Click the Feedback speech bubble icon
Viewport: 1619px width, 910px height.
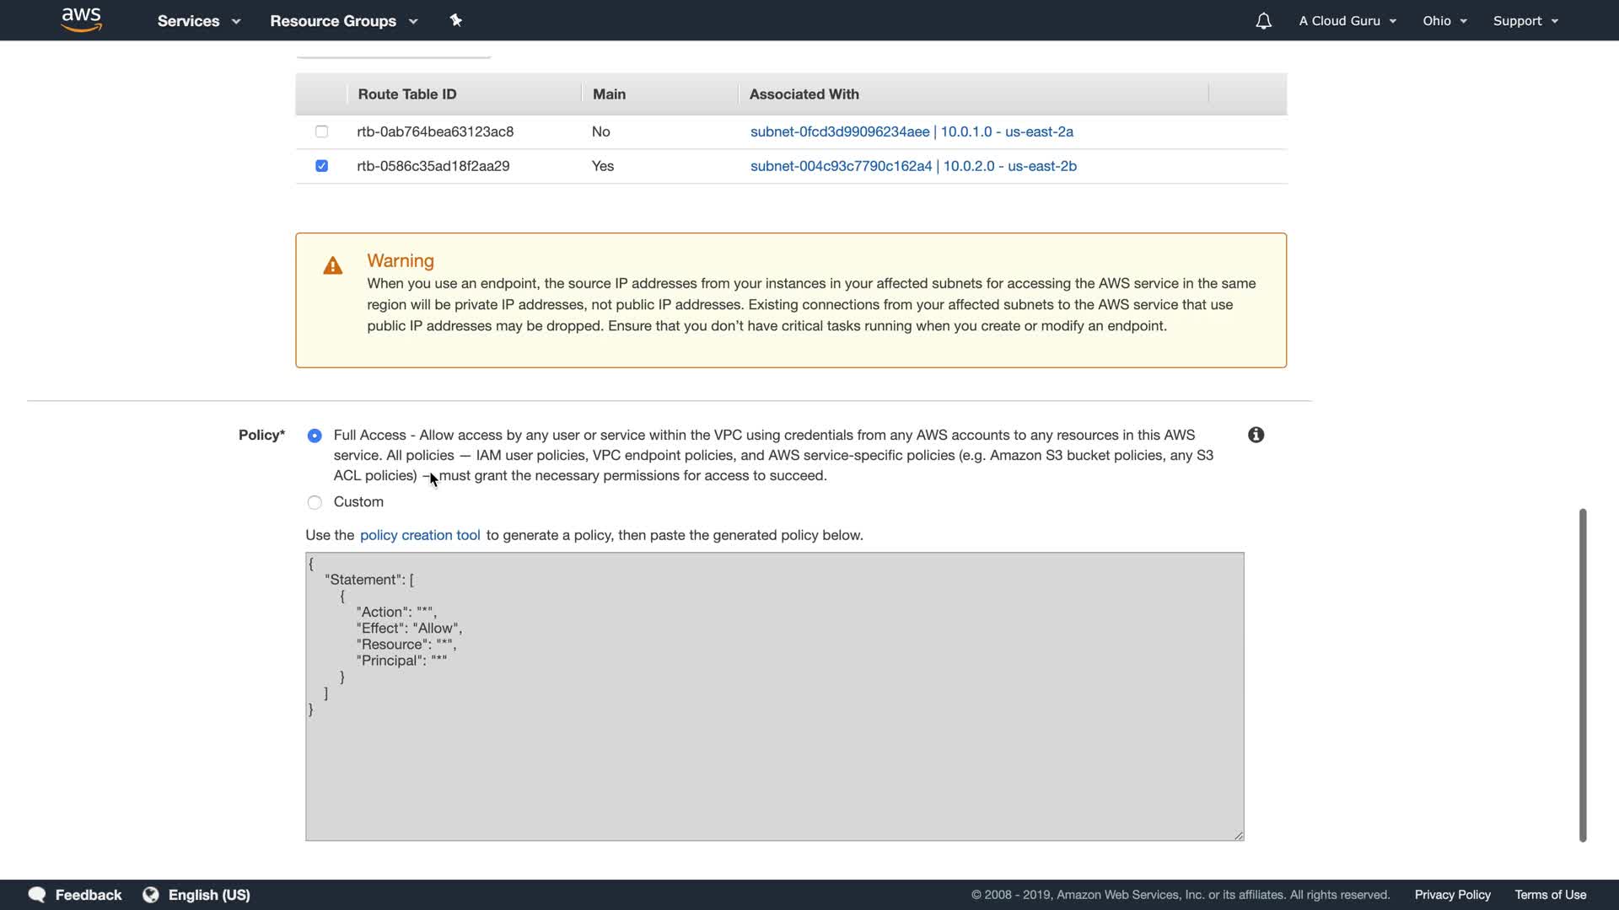[37, 895]
